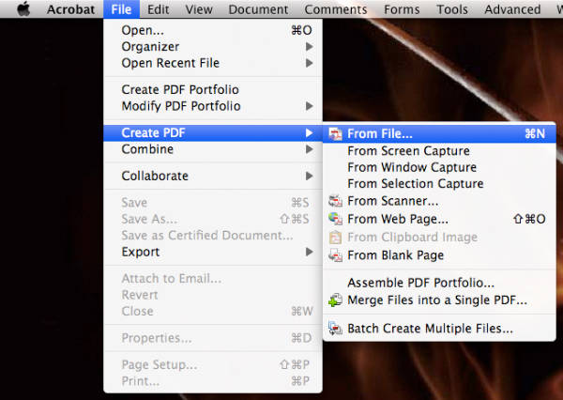Expand the Collaborate submenu arrow
The image size is (563, 400).
coord(309,177)
